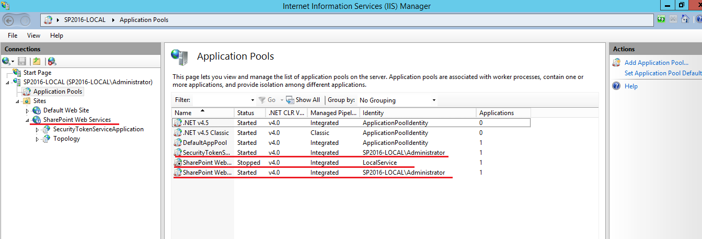Viewport: 702px width, 239px height.
Task: Open the View menu
Action: coord(33,36)
